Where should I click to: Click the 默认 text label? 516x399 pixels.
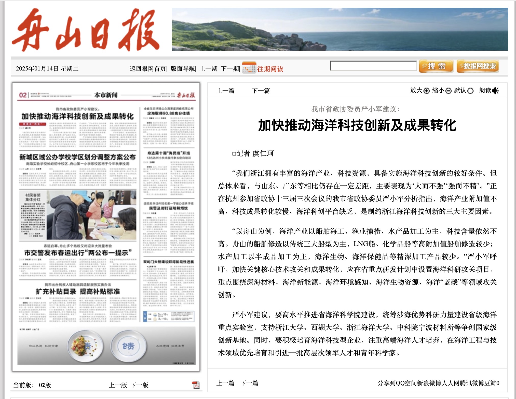tap(460, 90)
